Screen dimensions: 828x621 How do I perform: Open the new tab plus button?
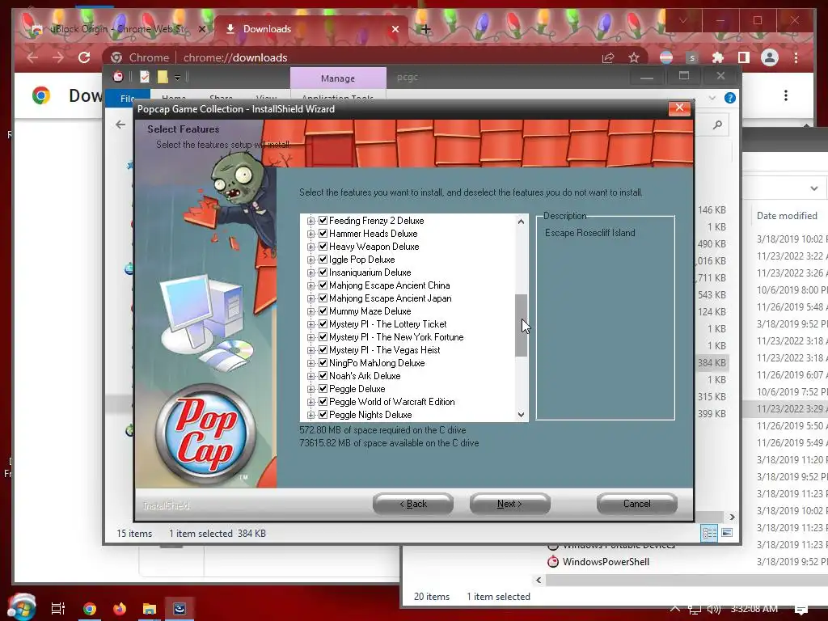tap(425, 29)
